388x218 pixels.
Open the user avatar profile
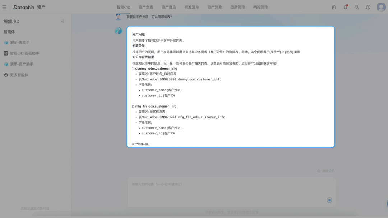pos(381,7)
